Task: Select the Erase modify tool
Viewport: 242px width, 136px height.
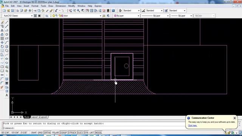Action: pyautogui.click(x=2, y=22)
